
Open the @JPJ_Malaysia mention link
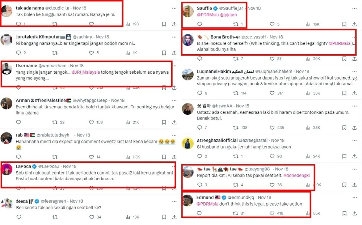coord(85,72)
